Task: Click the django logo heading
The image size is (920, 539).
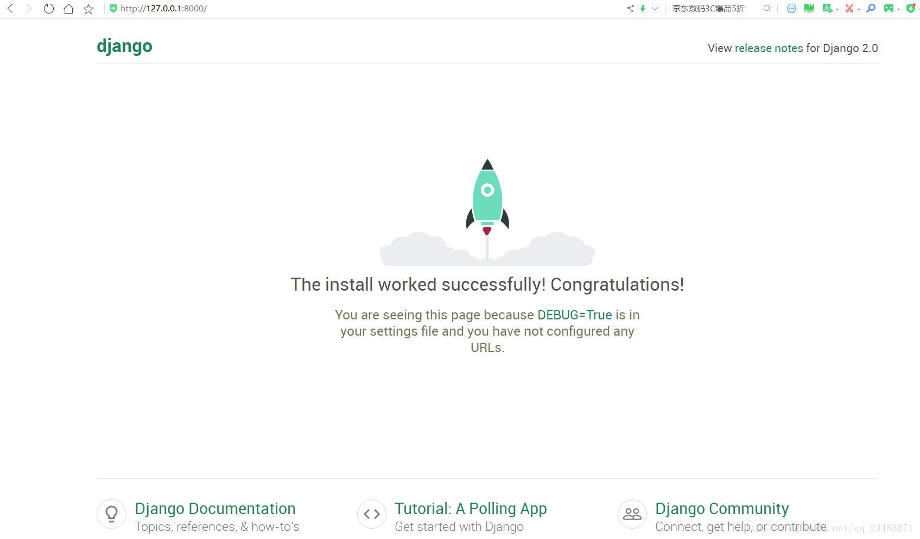Action: (x=124, y=46)
